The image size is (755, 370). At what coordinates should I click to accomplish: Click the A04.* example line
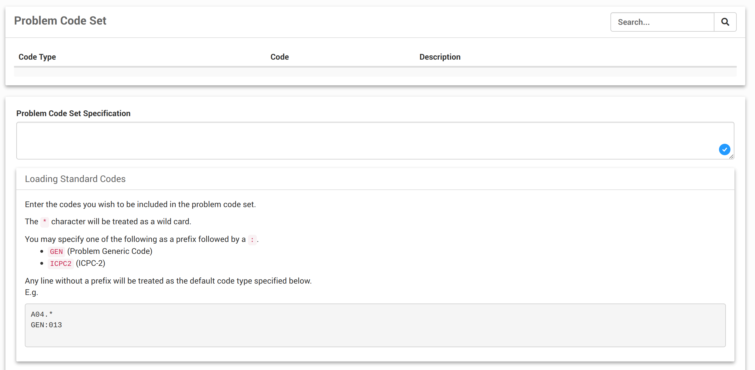(x=42, y=314)
